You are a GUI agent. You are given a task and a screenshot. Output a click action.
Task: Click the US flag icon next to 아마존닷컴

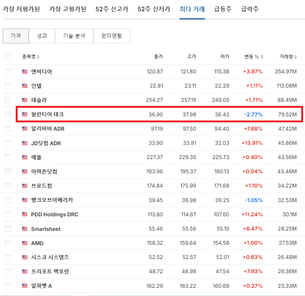[25, 171]
